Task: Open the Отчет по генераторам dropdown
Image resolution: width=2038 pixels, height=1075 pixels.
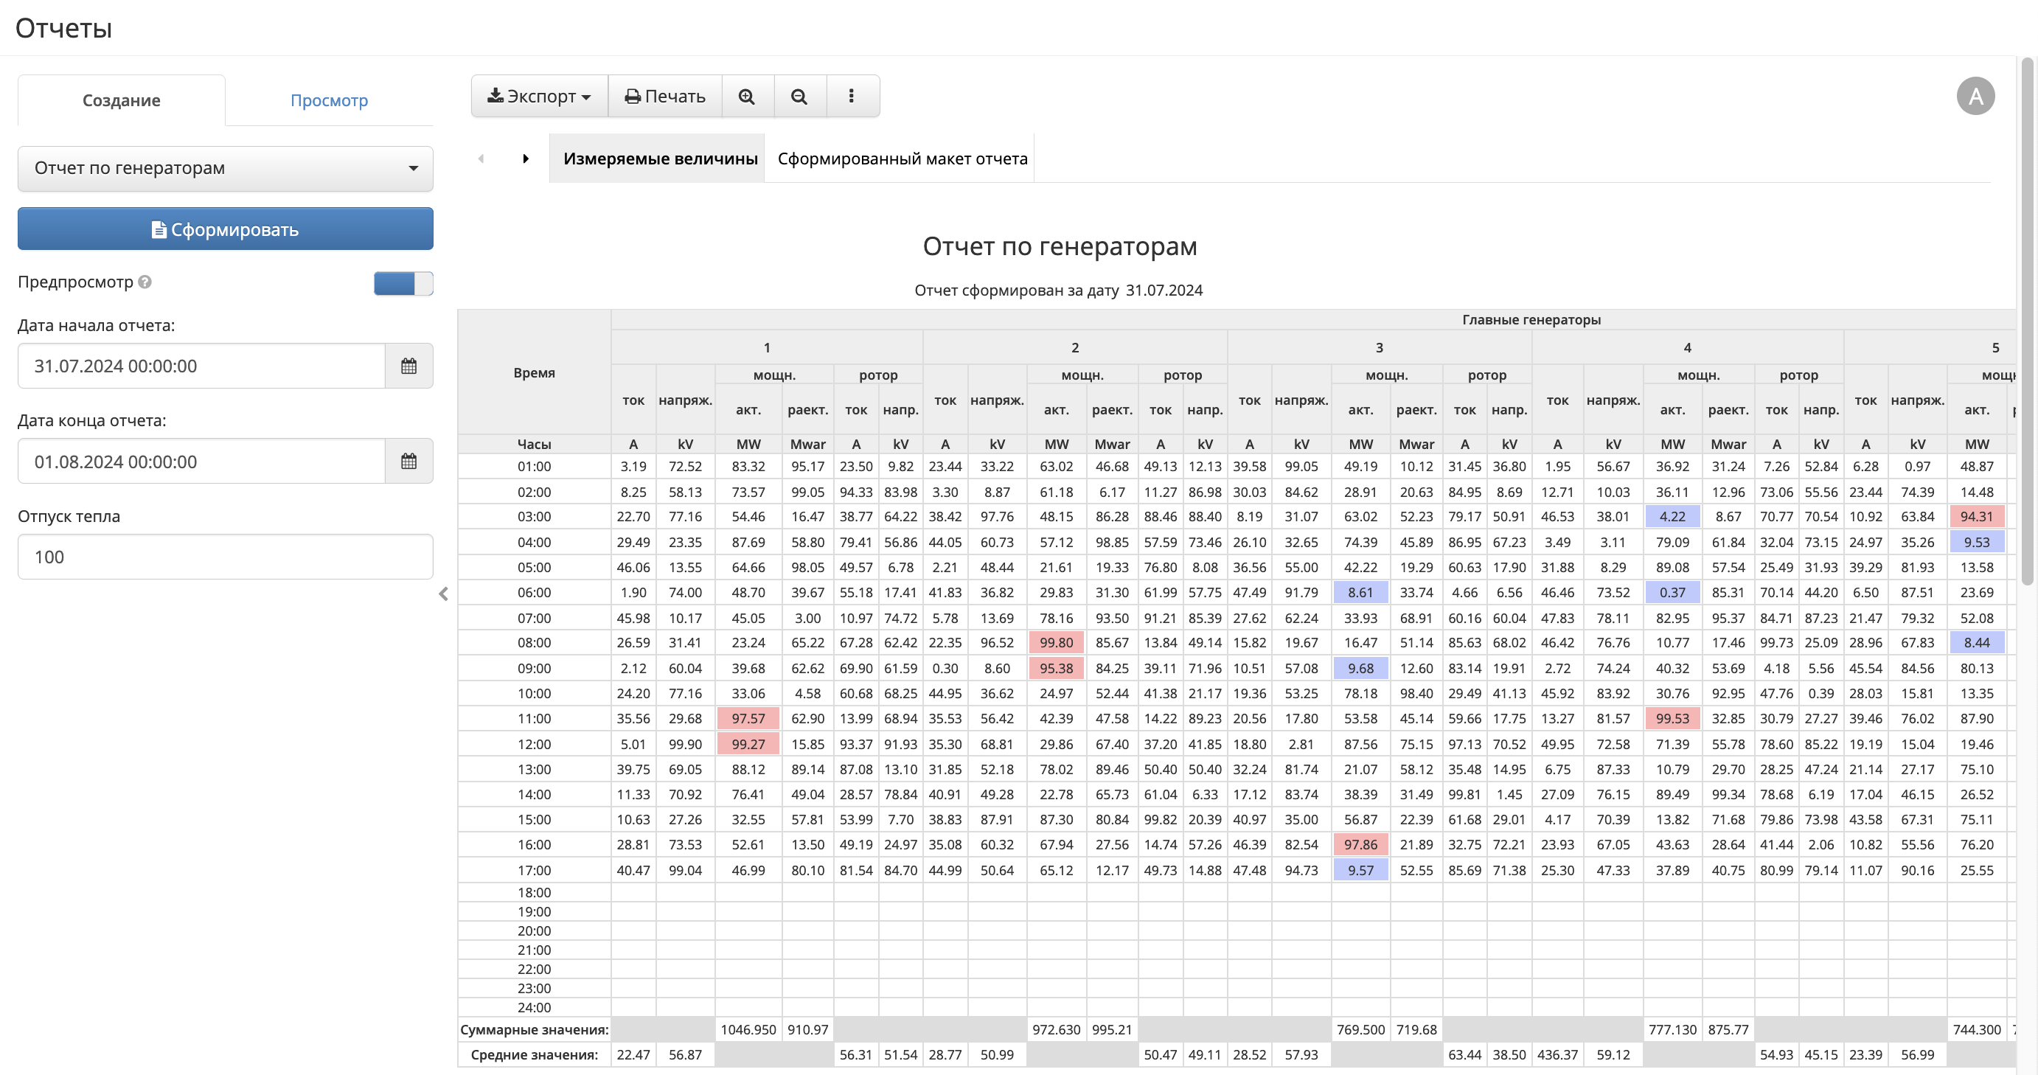Action: click(226, 169)
